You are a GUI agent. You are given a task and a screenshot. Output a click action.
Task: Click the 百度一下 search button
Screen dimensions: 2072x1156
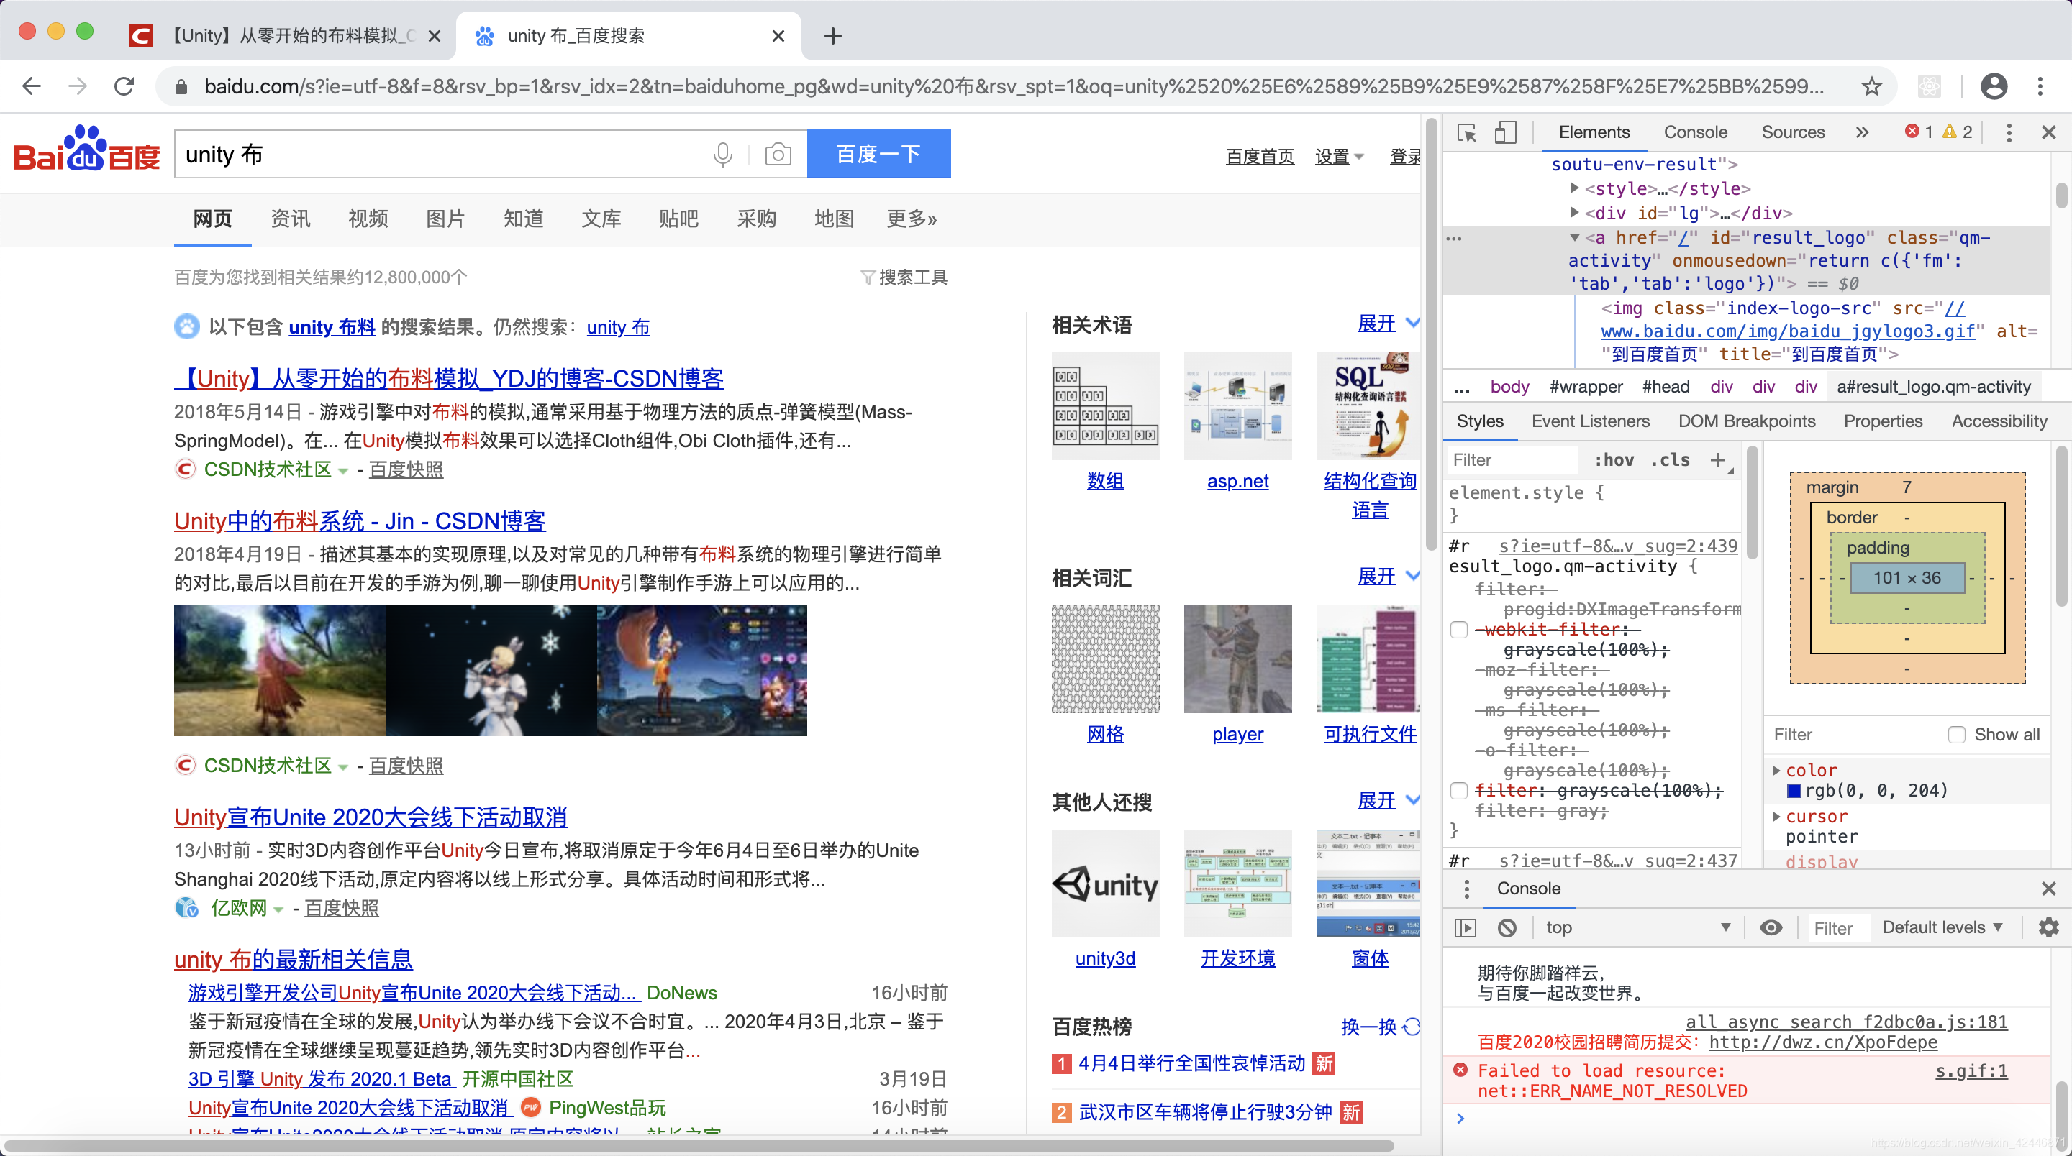(878, 154)
